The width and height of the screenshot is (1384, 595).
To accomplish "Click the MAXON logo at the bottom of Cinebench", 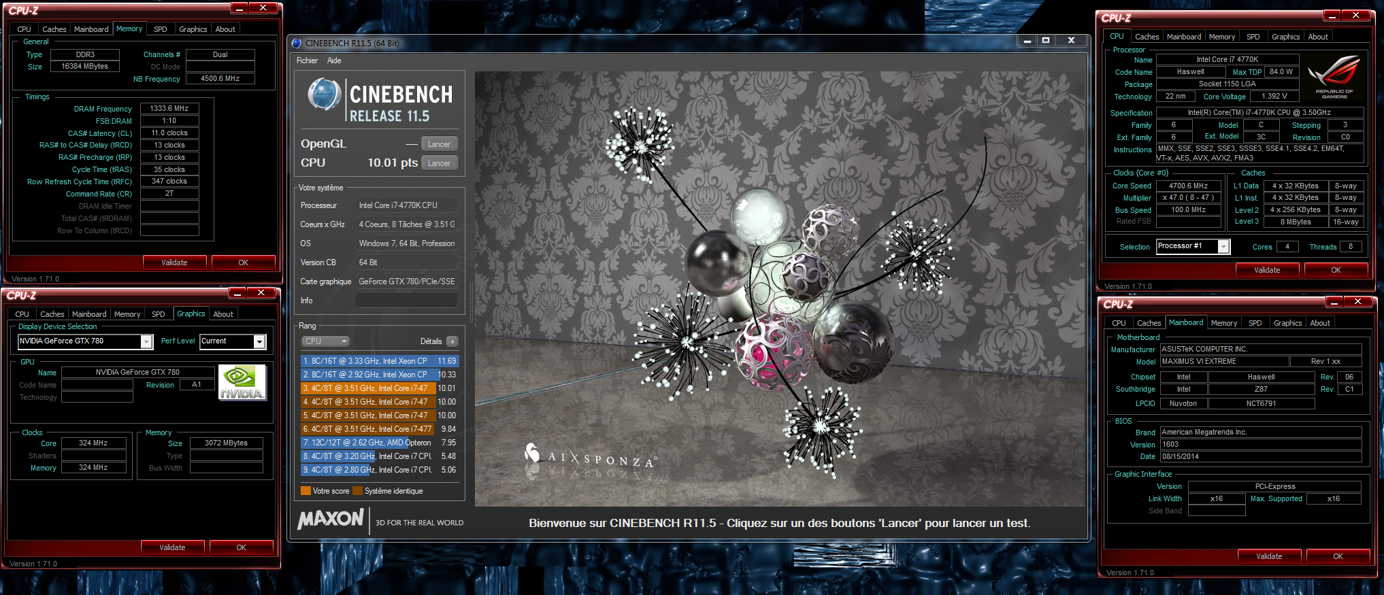I will tap(331, 519).
